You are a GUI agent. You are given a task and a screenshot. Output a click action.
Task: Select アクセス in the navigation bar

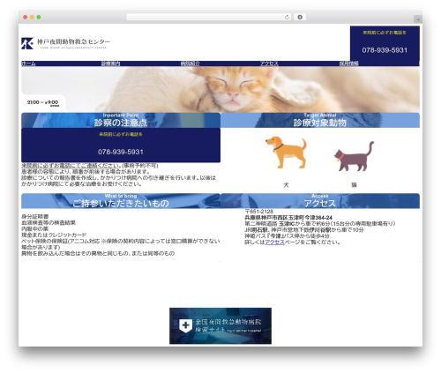[x=269, y=63]
